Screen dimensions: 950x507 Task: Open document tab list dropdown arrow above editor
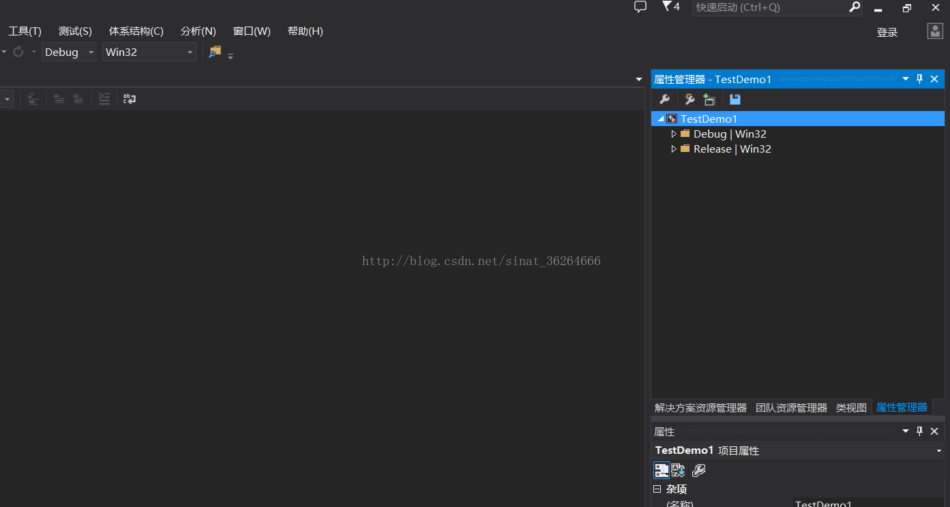(x=639, y=80)
